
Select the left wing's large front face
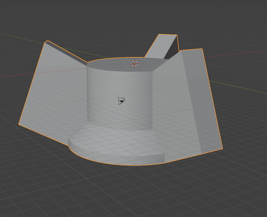pos(54,95)
